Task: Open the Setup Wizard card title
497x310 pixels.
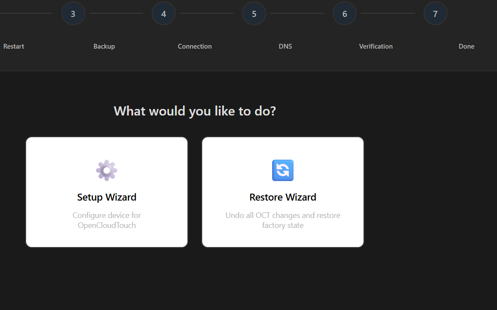Action: click(x=107, y=197)
